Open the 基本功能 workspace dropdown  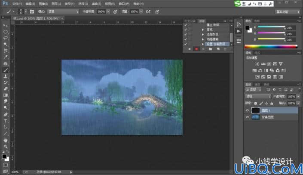[288, 12]
